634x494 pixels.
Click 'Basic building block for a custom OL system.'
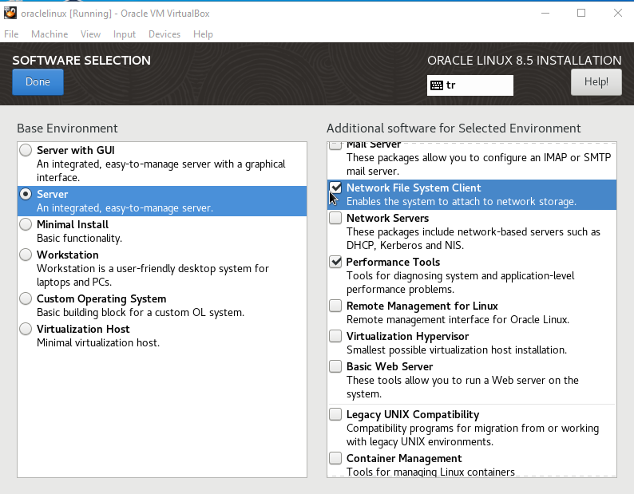pos(141,313)
